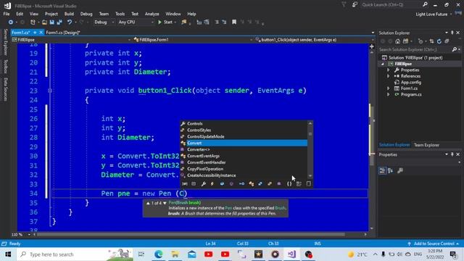Select ConvertEventArgs in the IntelliSense list

click(244, 156)
